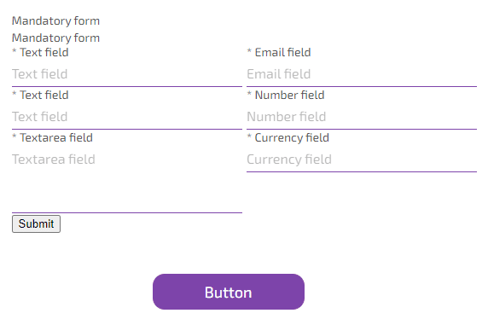This screenshot has width=488, height=319.
Task: Click the Textarea field label text
Action: click(x=56, y=137)
